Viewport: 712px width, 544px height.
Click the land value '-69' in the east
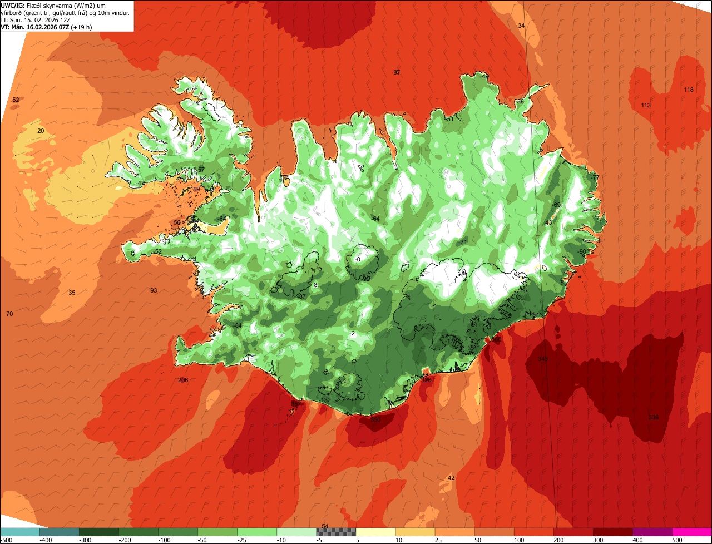point(556,205)
